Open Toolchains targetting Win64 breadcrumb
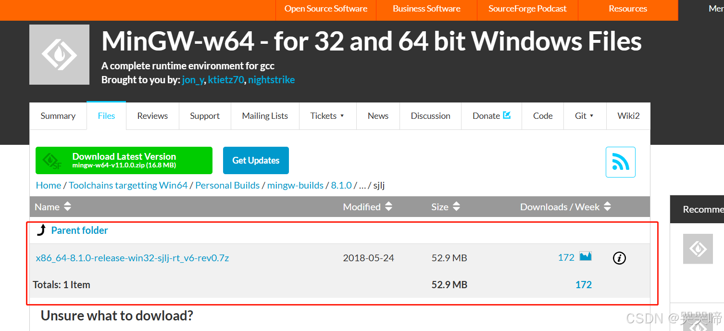This screenshot has width=724, height=331. (x=128, y=185)
